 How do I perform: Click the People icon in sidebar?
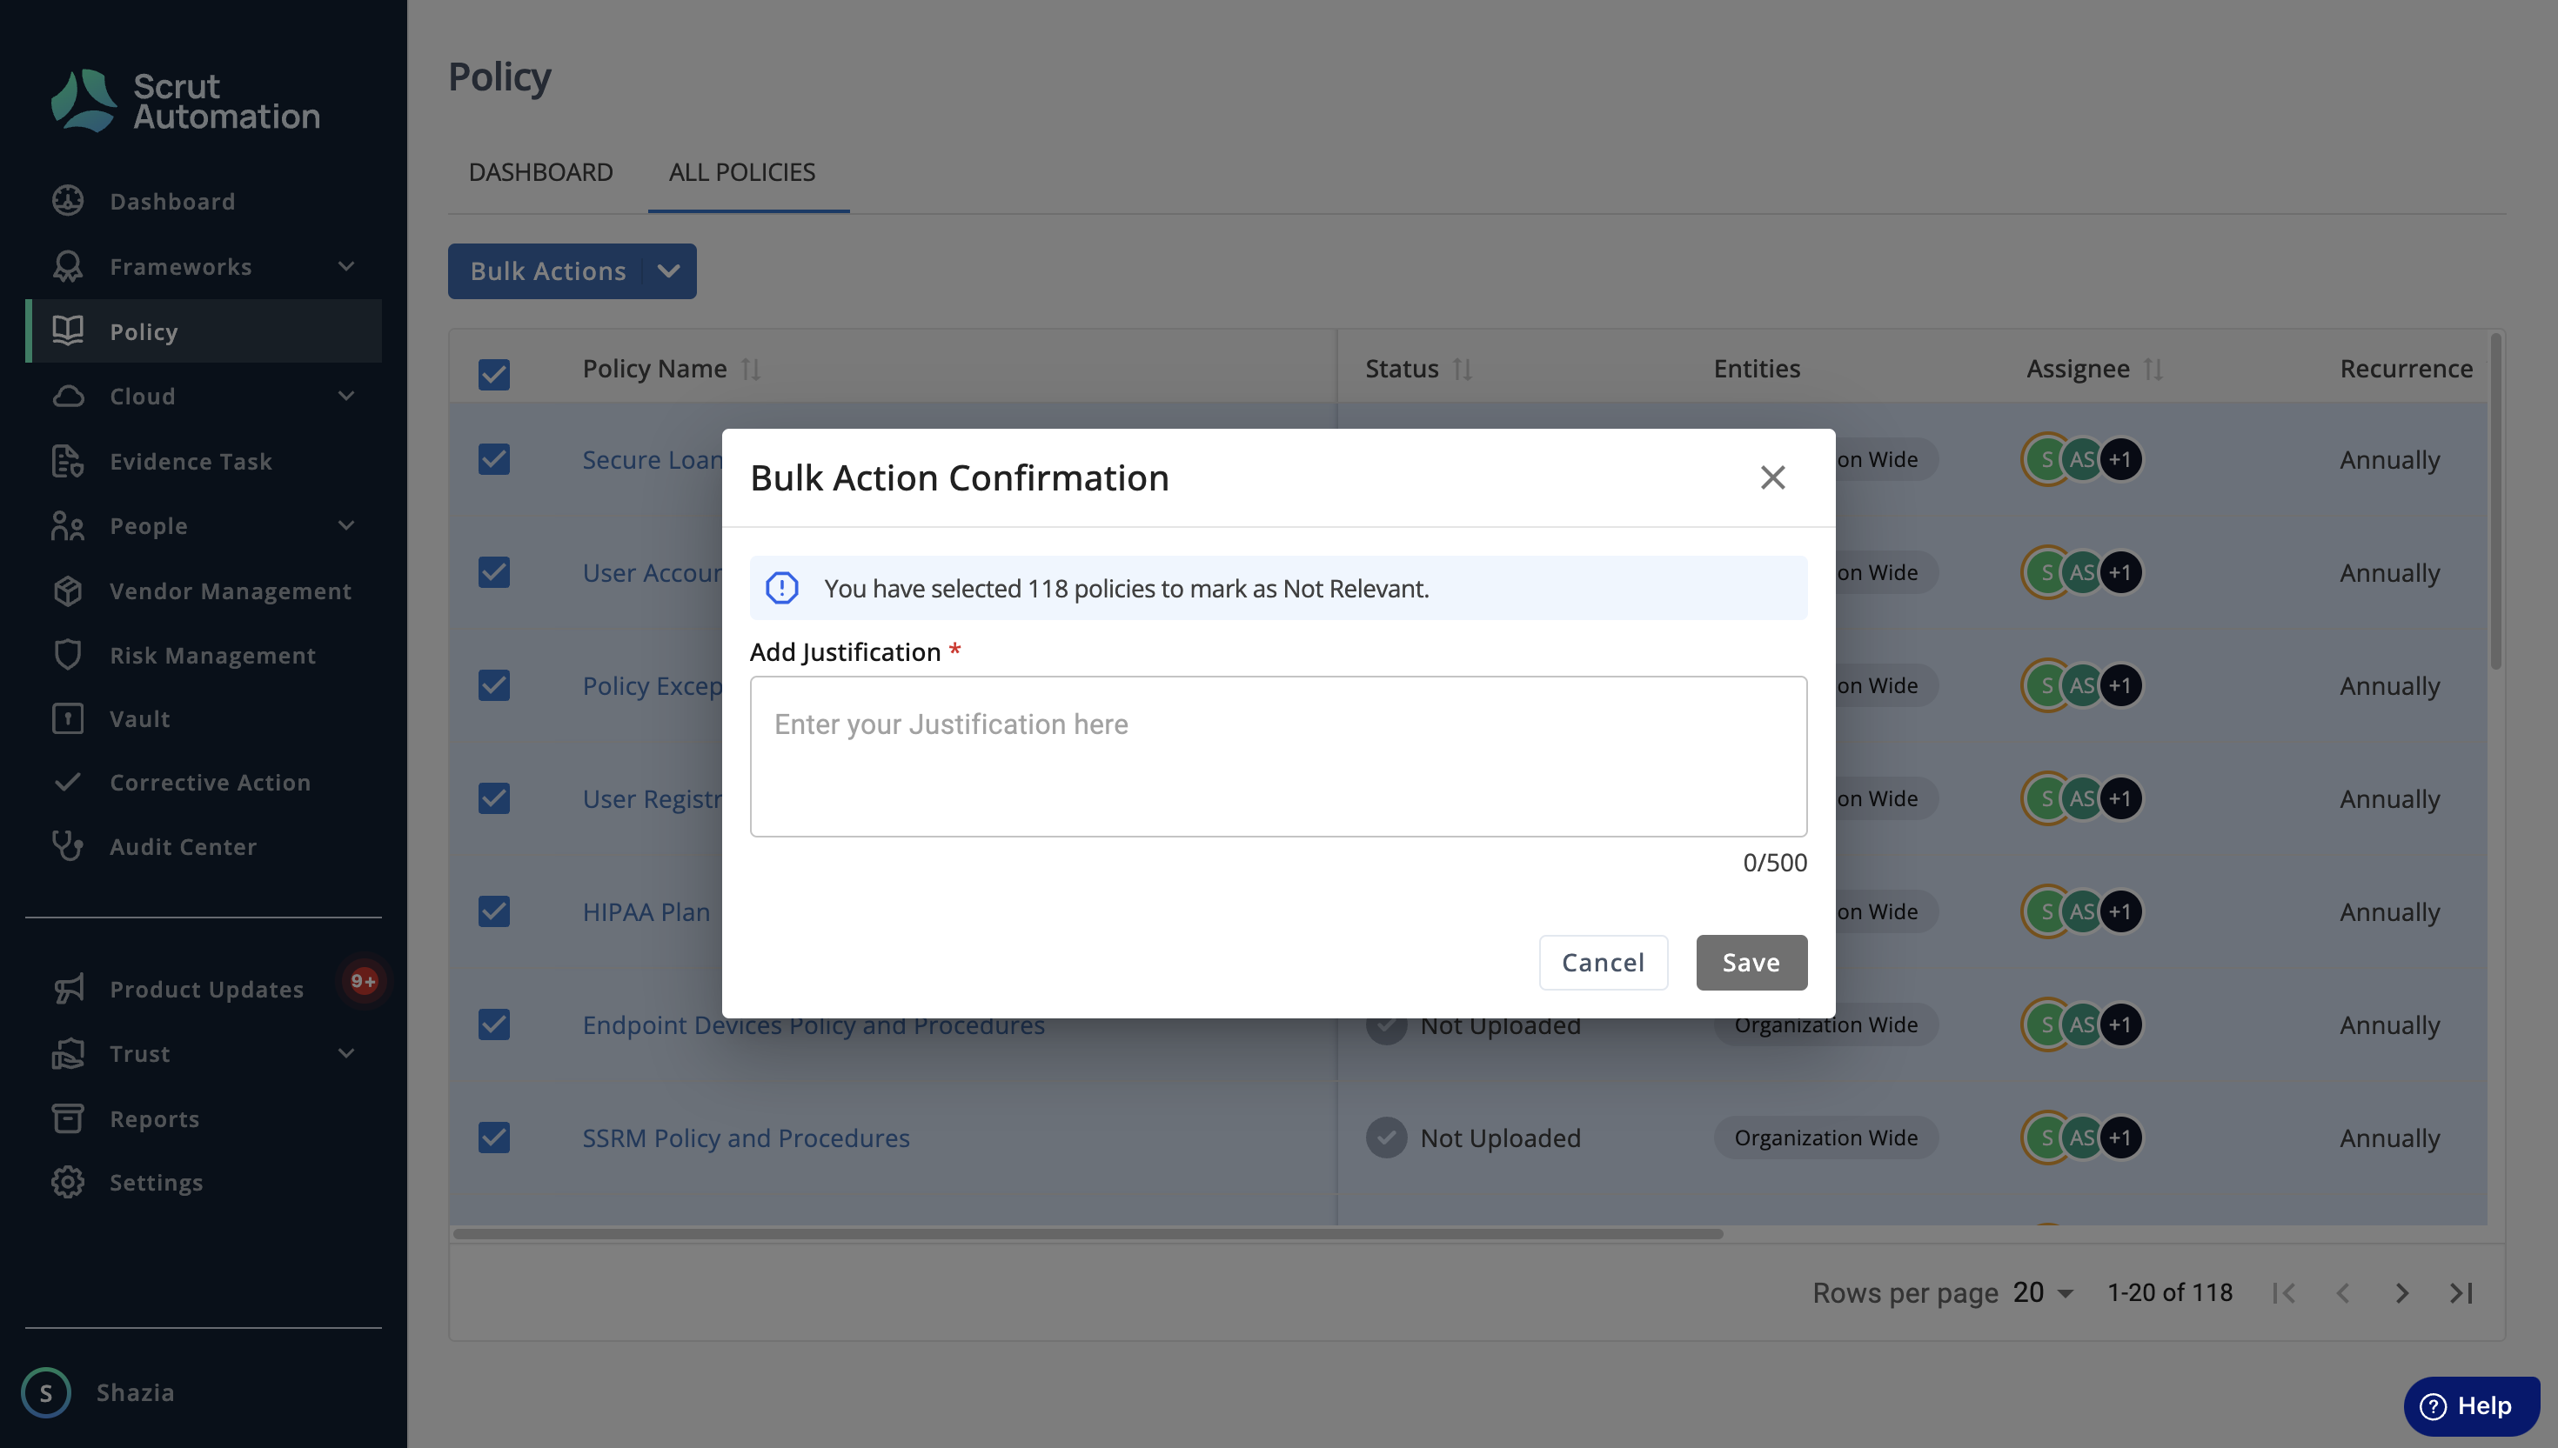[68, 525]
